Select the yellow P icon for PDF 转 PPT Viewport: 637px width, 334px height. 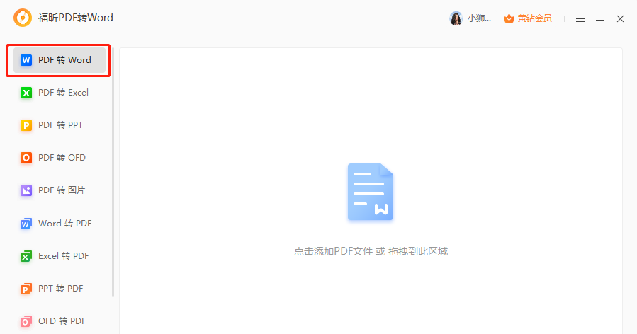pos(26,125)
